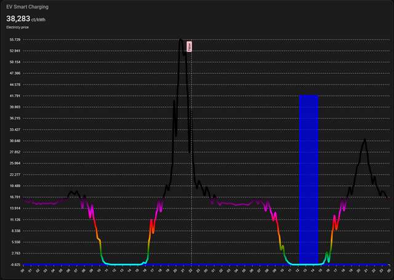Pick the 16.701 y-axis label
Viewport: 394px width, 280px height.
click(15, 197)
